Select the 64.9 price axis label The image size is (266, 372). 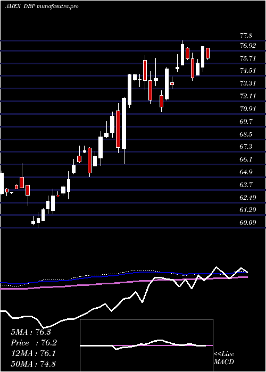click(x=246, y=172)
